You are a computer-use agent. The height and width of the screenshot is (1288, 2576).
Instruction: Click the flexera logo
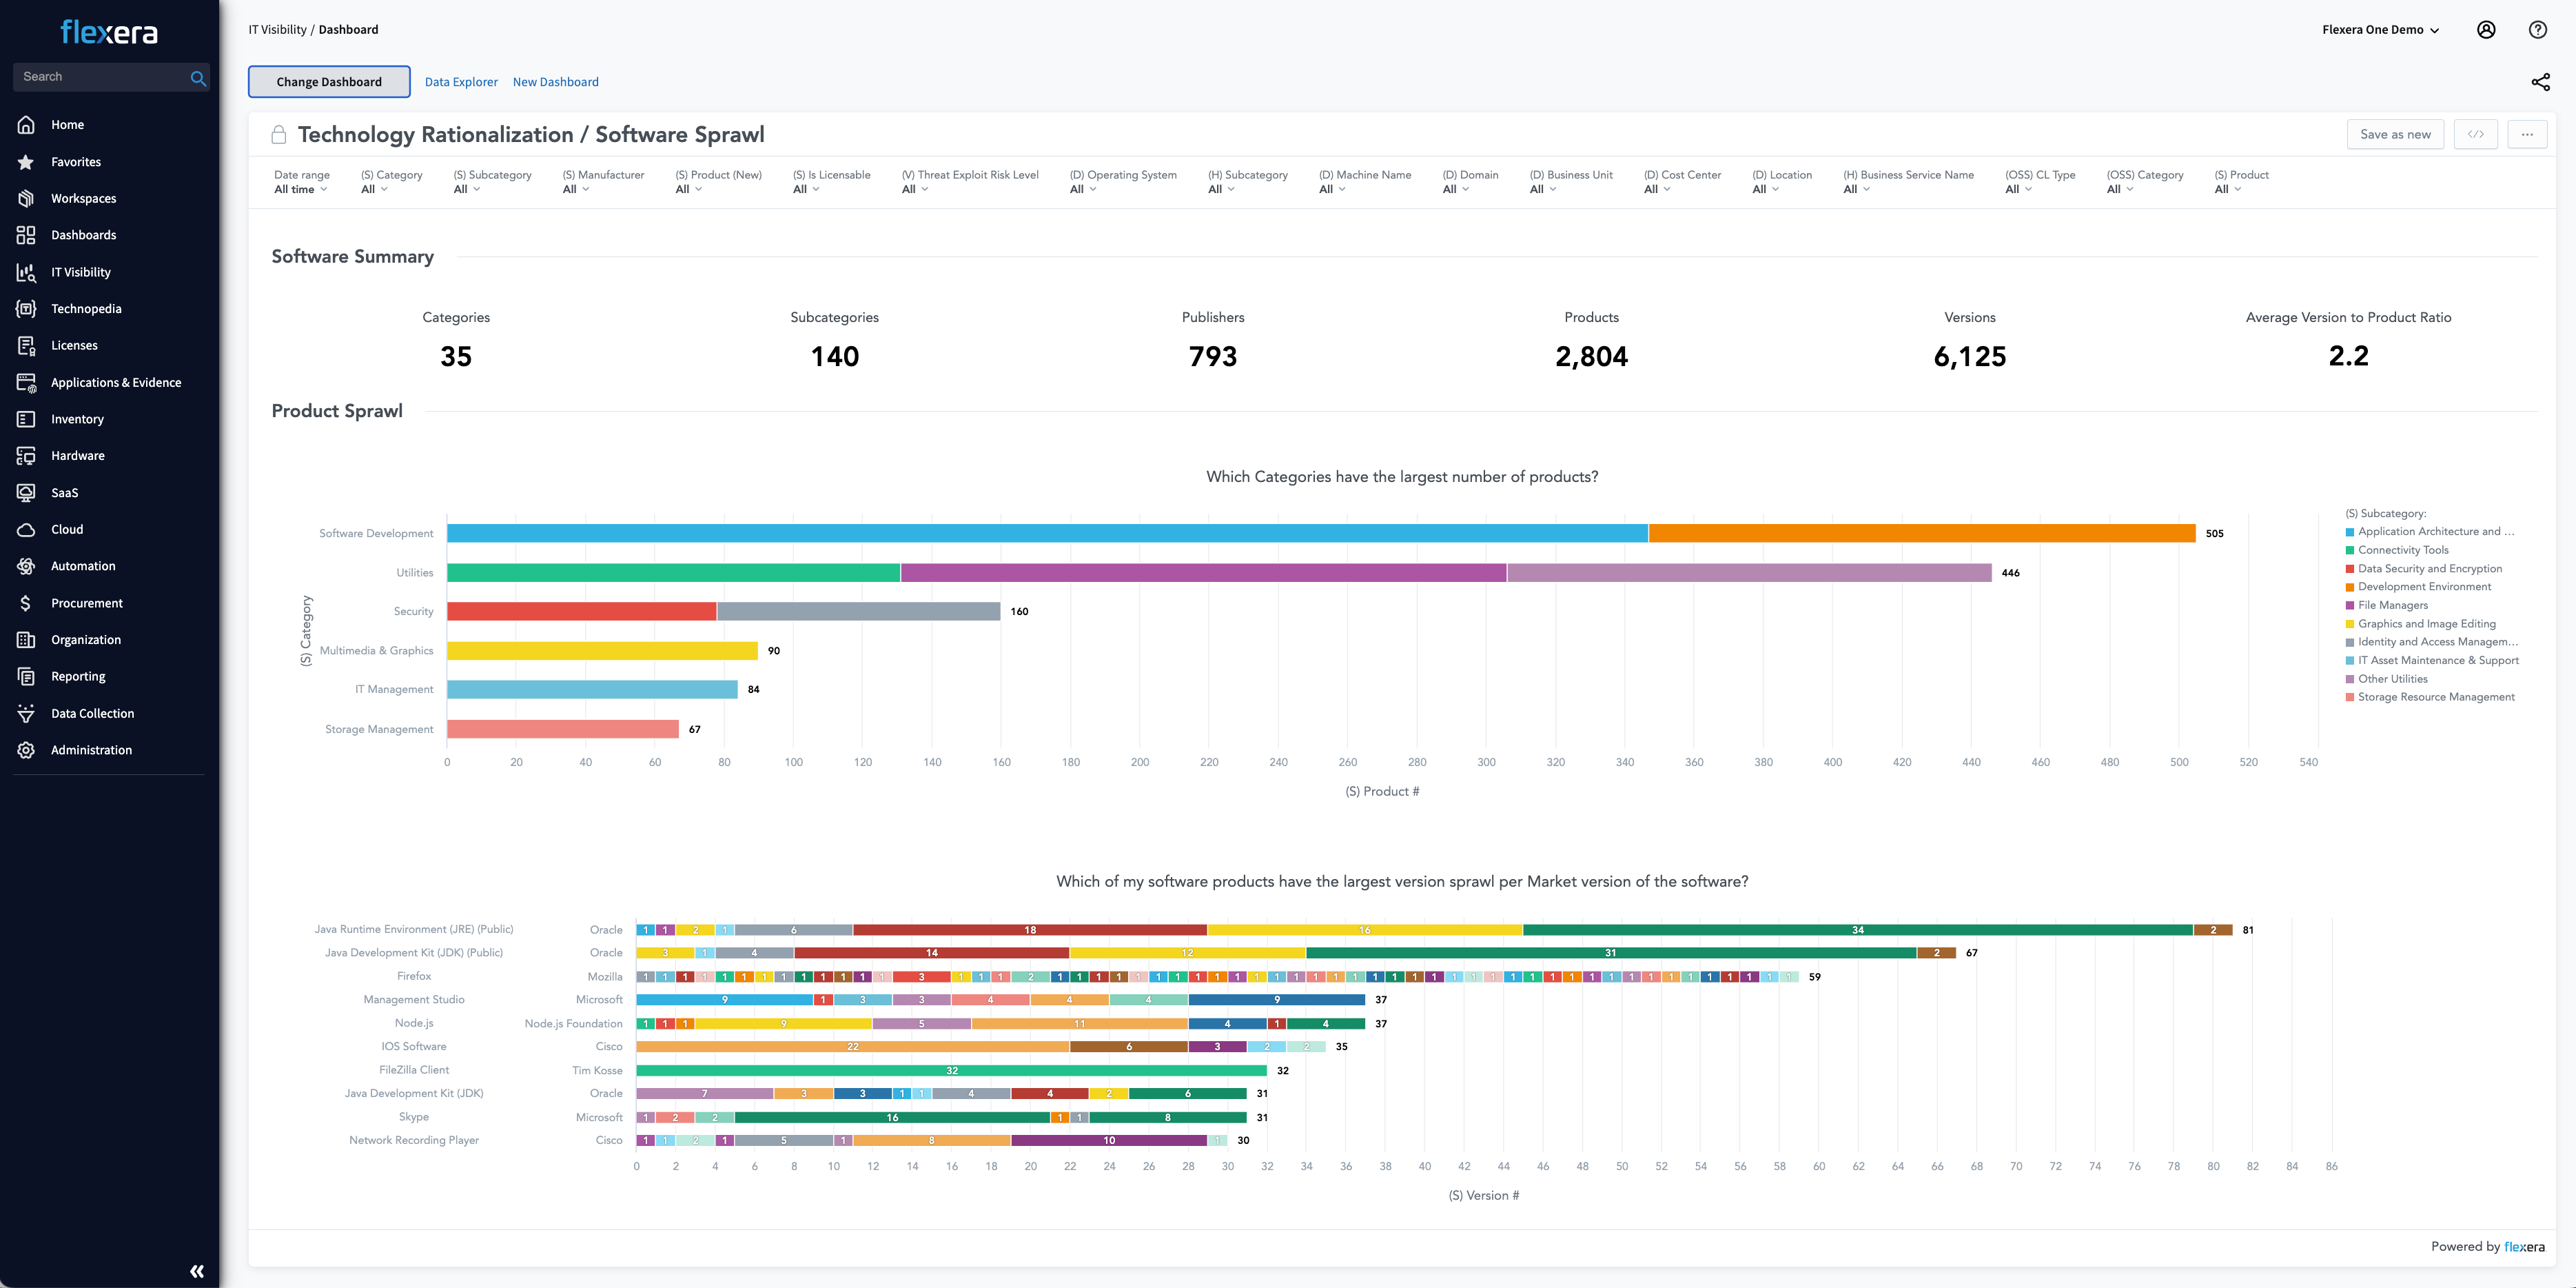(x=109, y=32)
